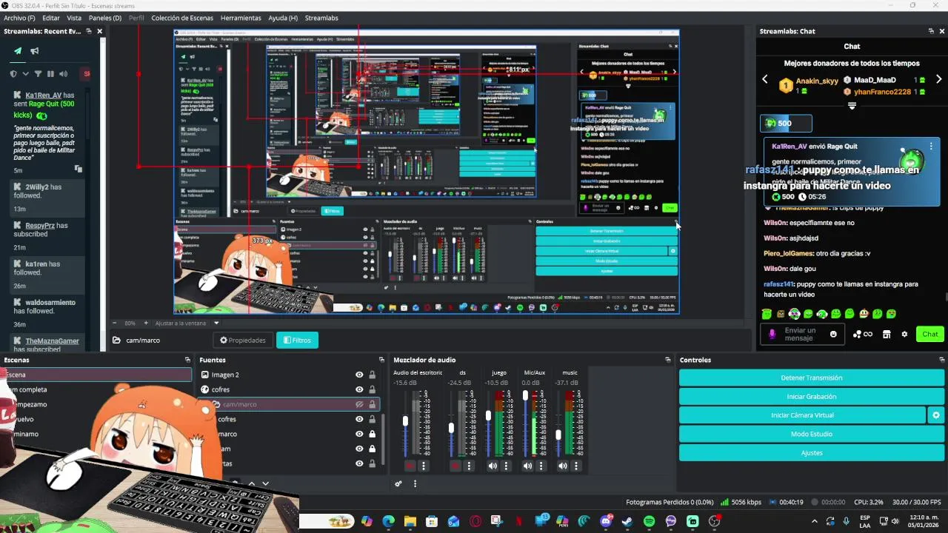This screenshot has width=948, height=533.
Task: Pop out the Streamlabs Recent Events dock
Action: [89, 31]
